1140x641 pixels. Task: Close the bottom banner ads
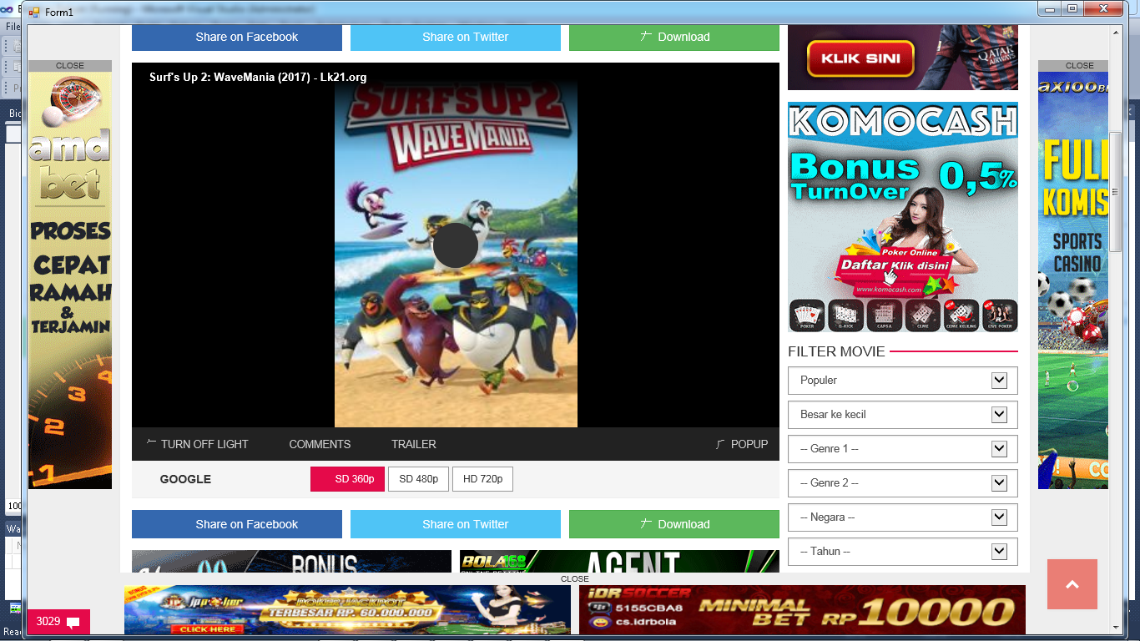point(575,578)
